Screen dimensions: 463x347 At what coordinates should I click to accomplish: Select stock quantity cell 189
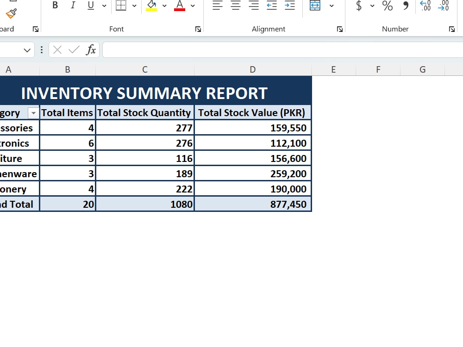pyautogui.click(x=145, y=174)
